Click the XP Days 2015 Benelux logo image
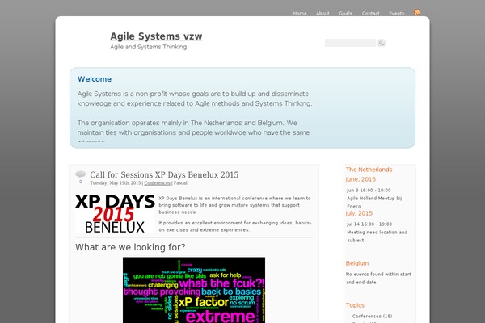Image resolution: width=485 pixels, height=323 pixels. (x=115, y=213)
